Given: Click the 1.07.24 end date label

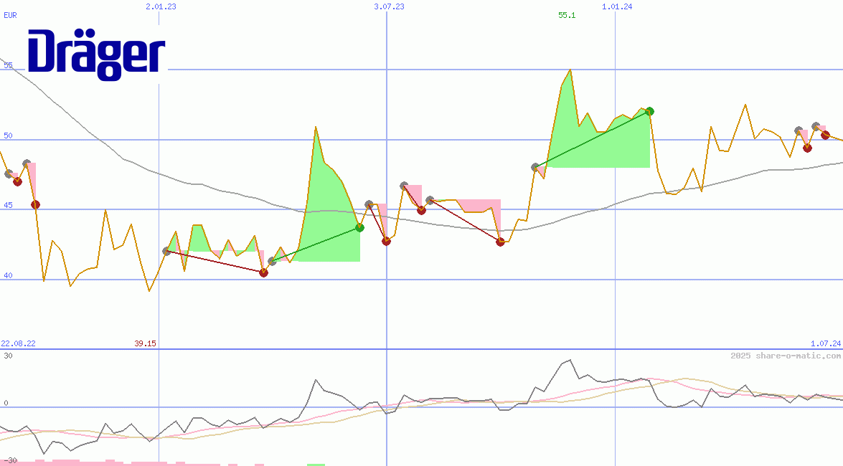Looking at the screenshot, I should click(x=826, y=343).
